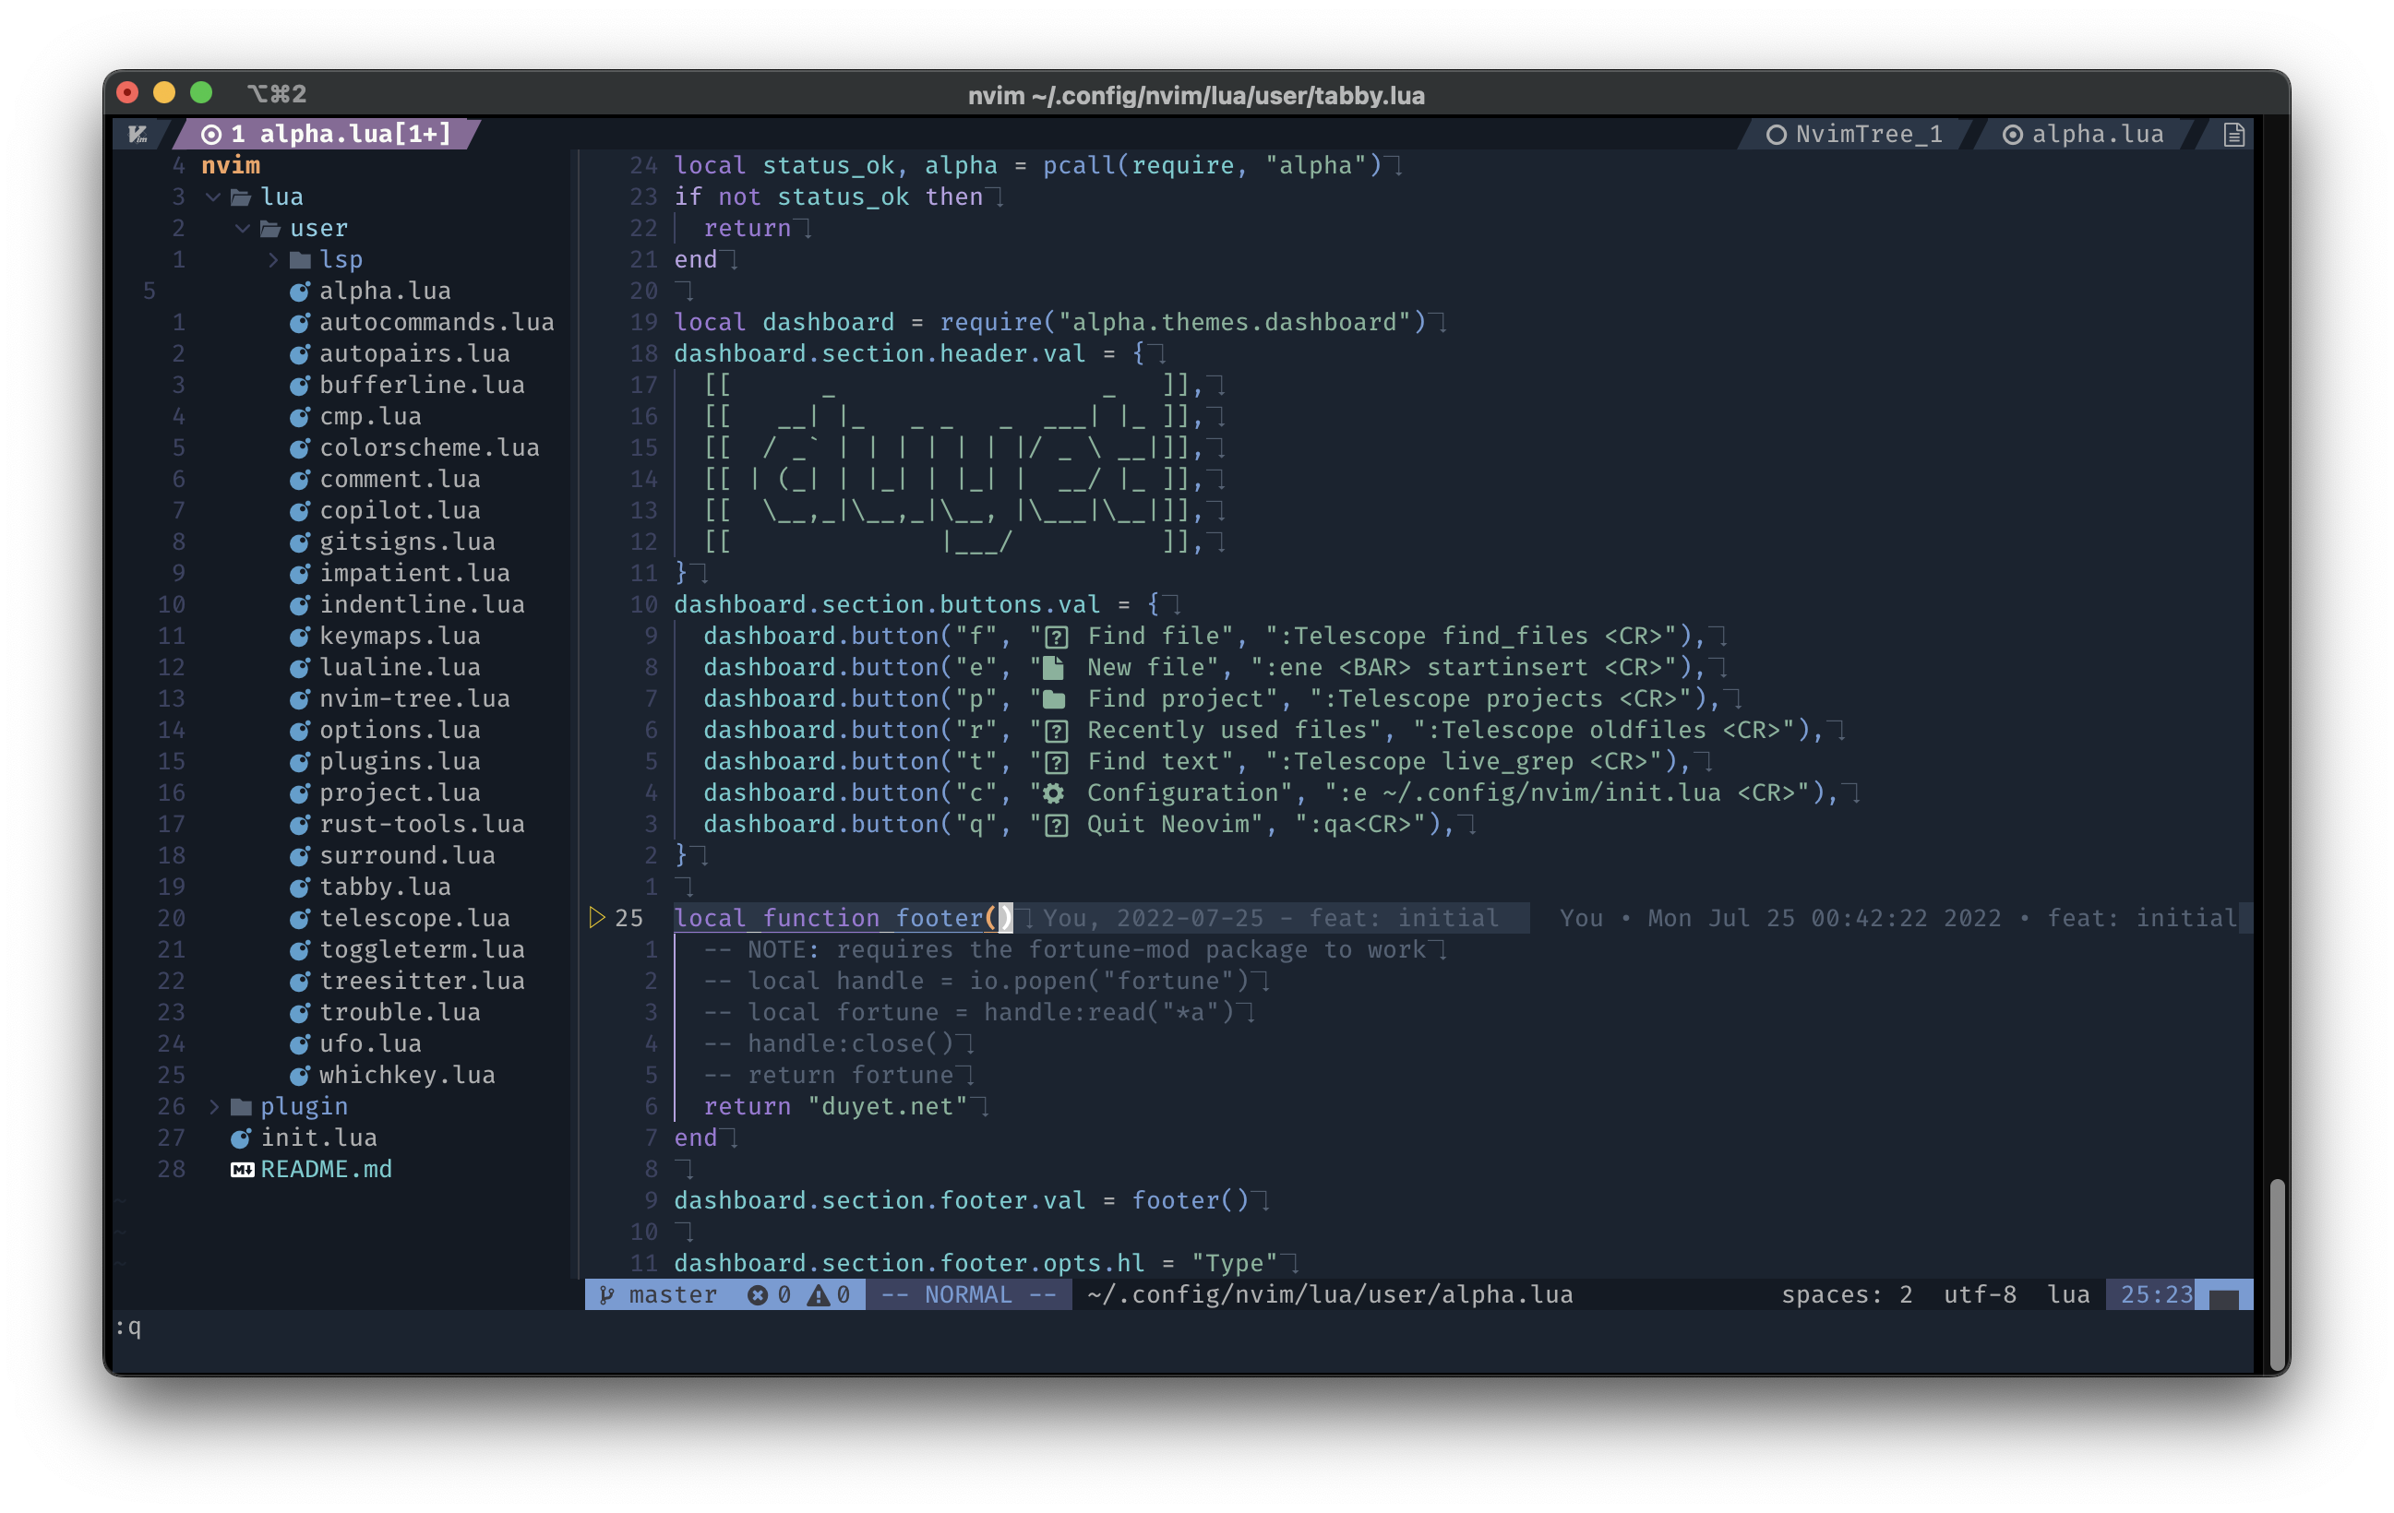
Task: Click the dot indicator on right alpha.lua tab
Action: 2011,134
